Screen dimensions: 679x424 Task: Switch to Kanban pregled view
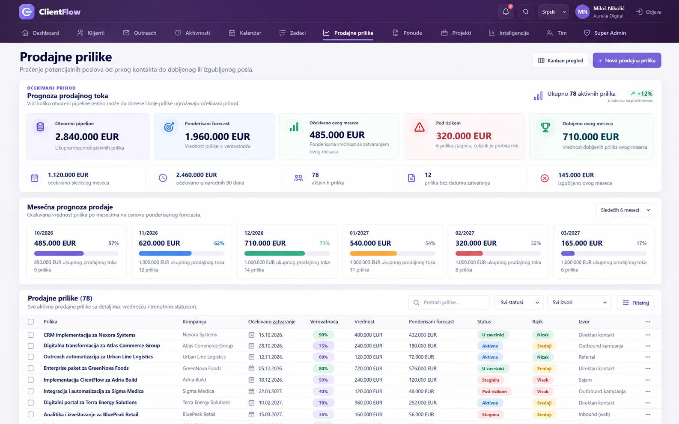(560, 60)
